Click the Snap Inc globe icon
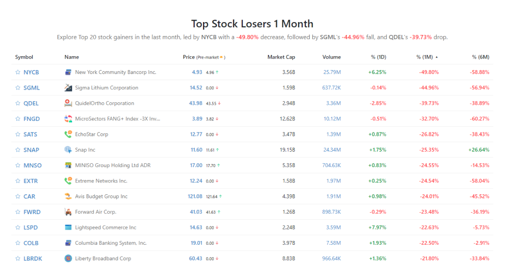The height and width of the screenshot is (264, 505). [x=68, y=150]
